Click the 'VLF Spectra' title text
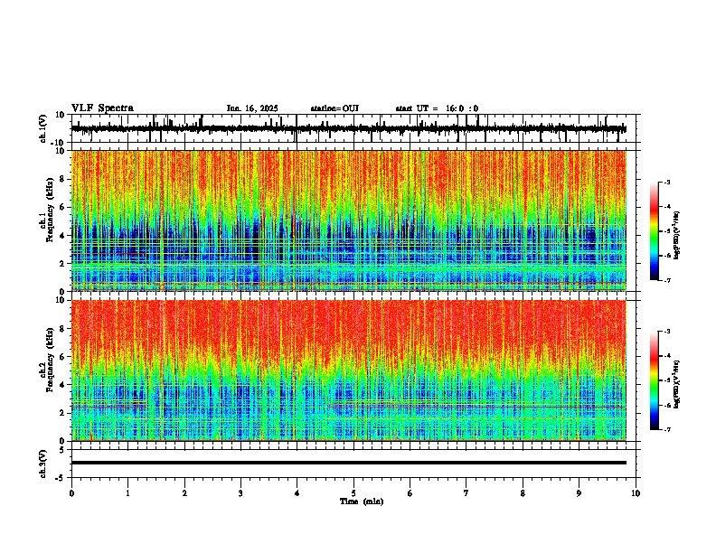 point(102,108)
